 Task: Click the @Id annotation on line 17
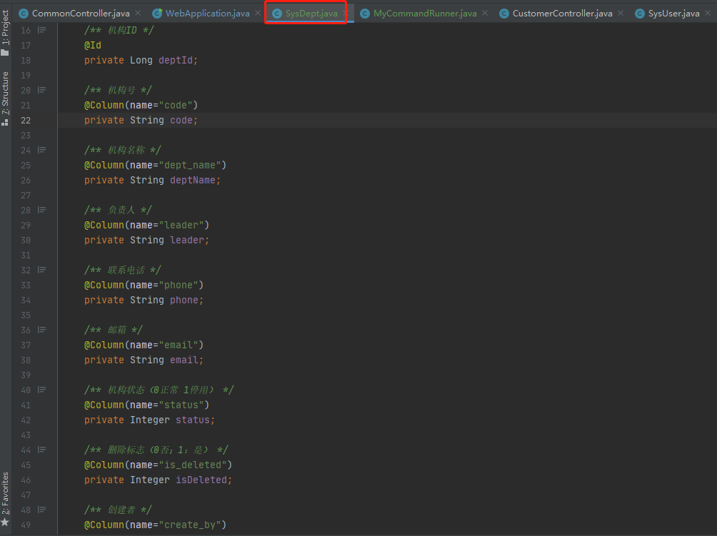click(93, 45)
